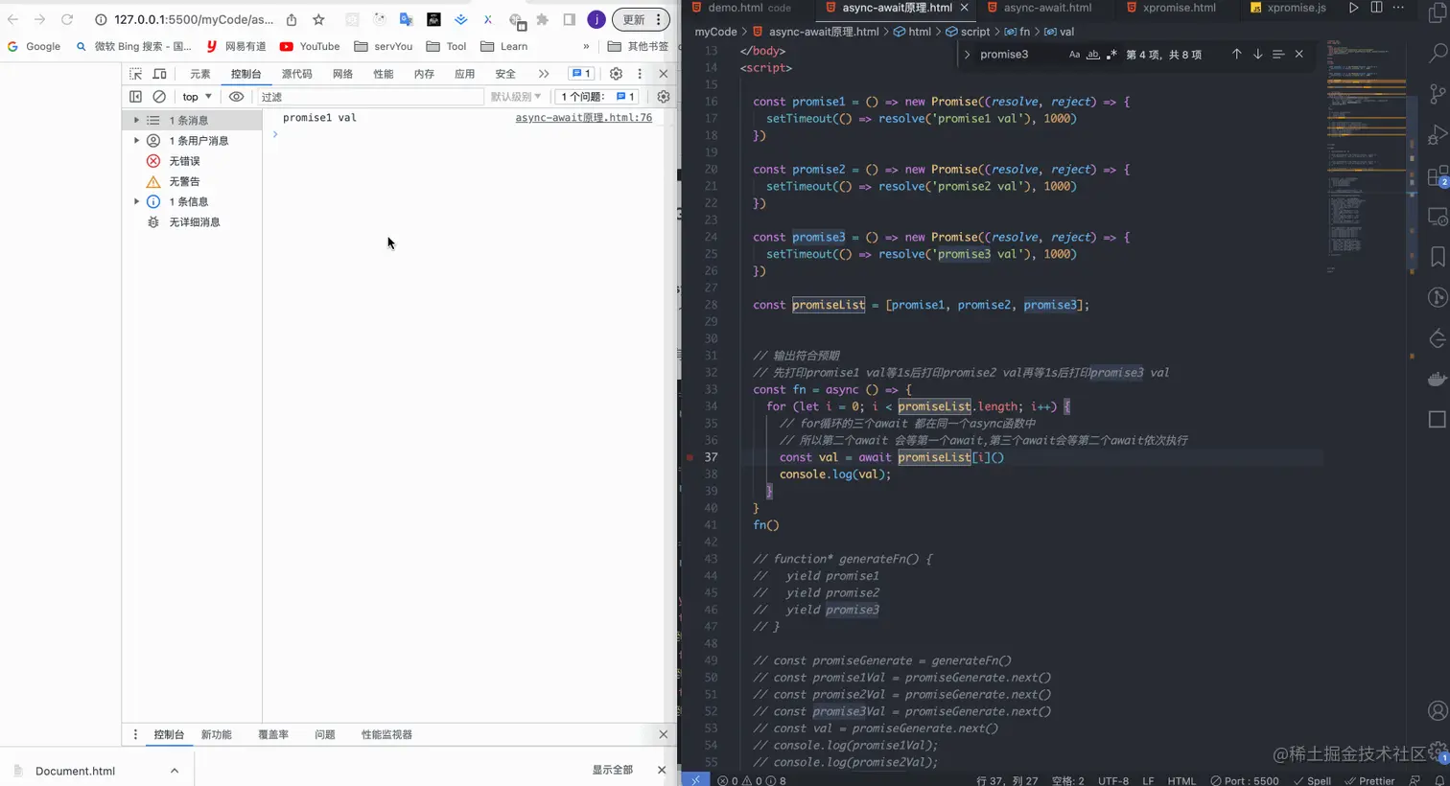Expand the 1 条信息 row
Viewport: 1450px width, 786px height.
[192, 201]
